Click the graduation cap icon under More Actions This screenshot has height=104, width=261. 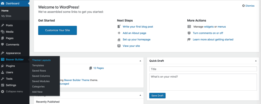pyautogui.click(x=189, y=40)
